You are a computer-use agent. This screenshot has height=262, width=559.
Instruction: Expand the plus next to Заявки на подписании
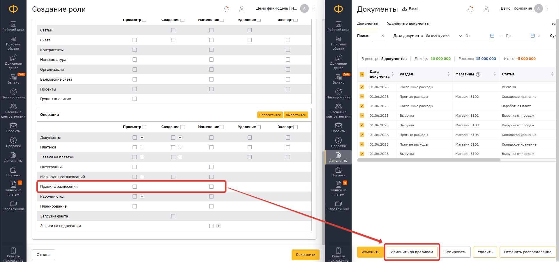218,226
